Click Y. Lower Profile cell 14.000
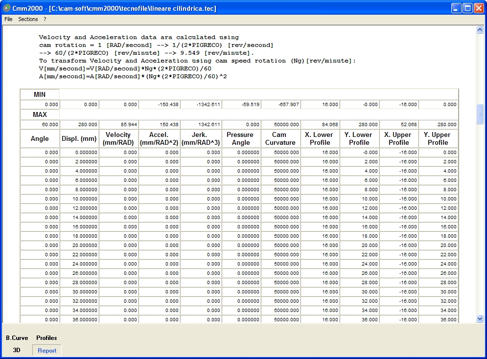Viewport: 487px width, 359px height. click(360, 218)
